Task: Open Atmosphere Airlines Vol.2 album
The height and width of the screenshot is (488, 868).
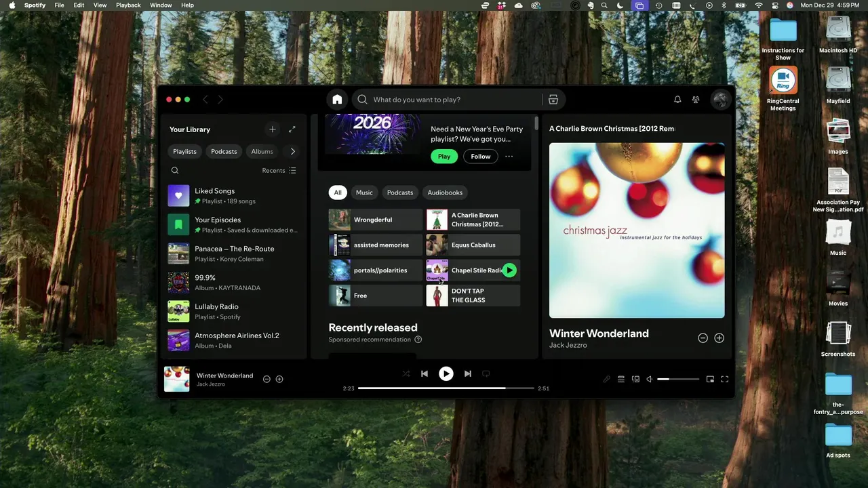Action: 233,340
